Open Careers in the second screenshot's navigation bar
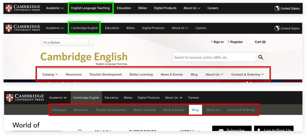Screen dimensions: 307x136 tap(201, 28)
